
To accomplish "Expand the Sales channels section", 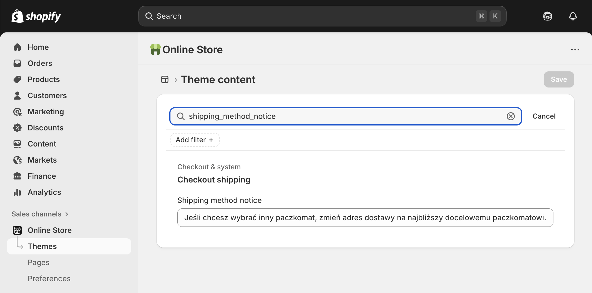I will click(40, 214).
